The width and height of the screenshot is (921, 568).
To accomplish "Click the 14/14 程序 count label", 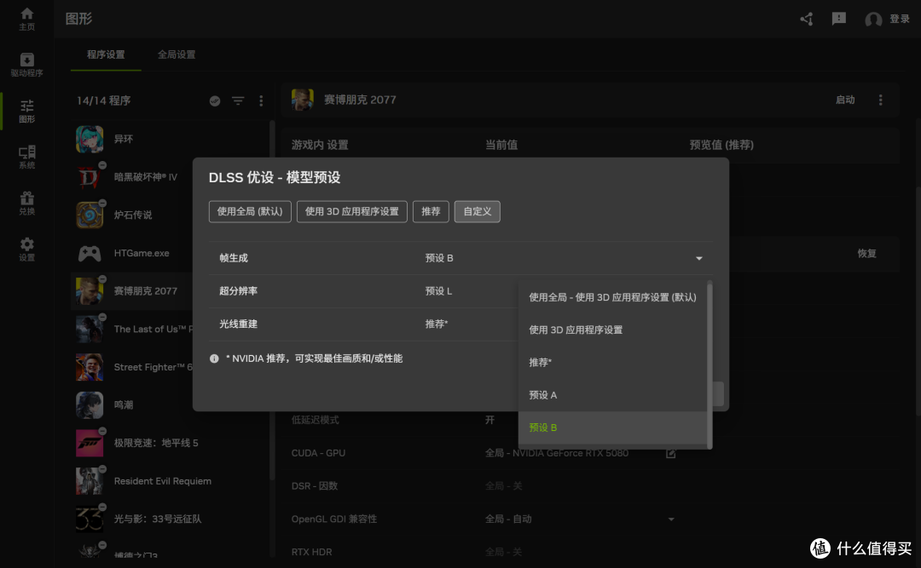I will (103, 101).
